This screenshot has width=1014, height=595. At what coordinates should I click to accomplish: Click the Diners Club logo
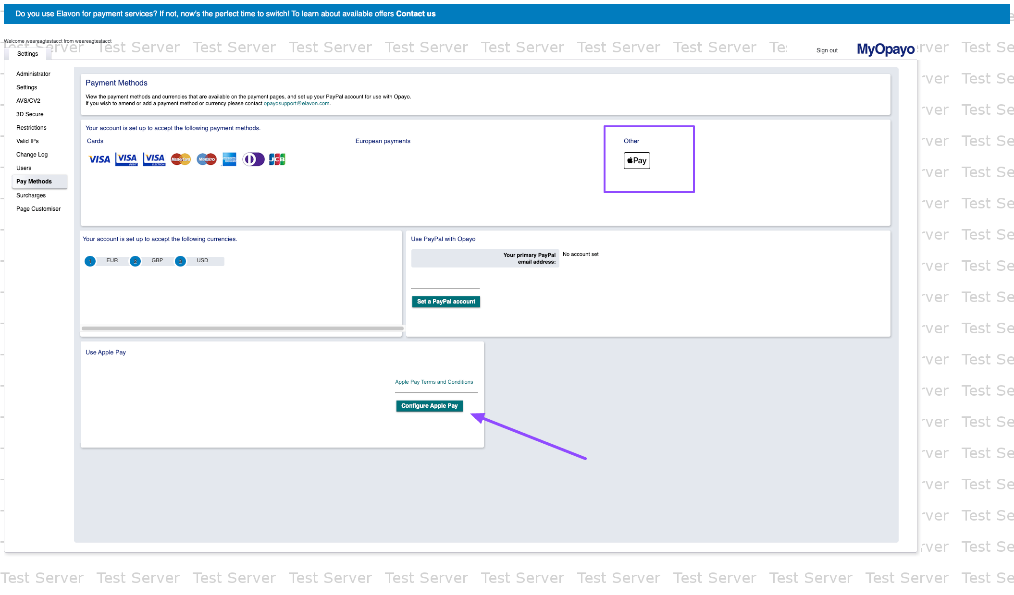(253, 159)
